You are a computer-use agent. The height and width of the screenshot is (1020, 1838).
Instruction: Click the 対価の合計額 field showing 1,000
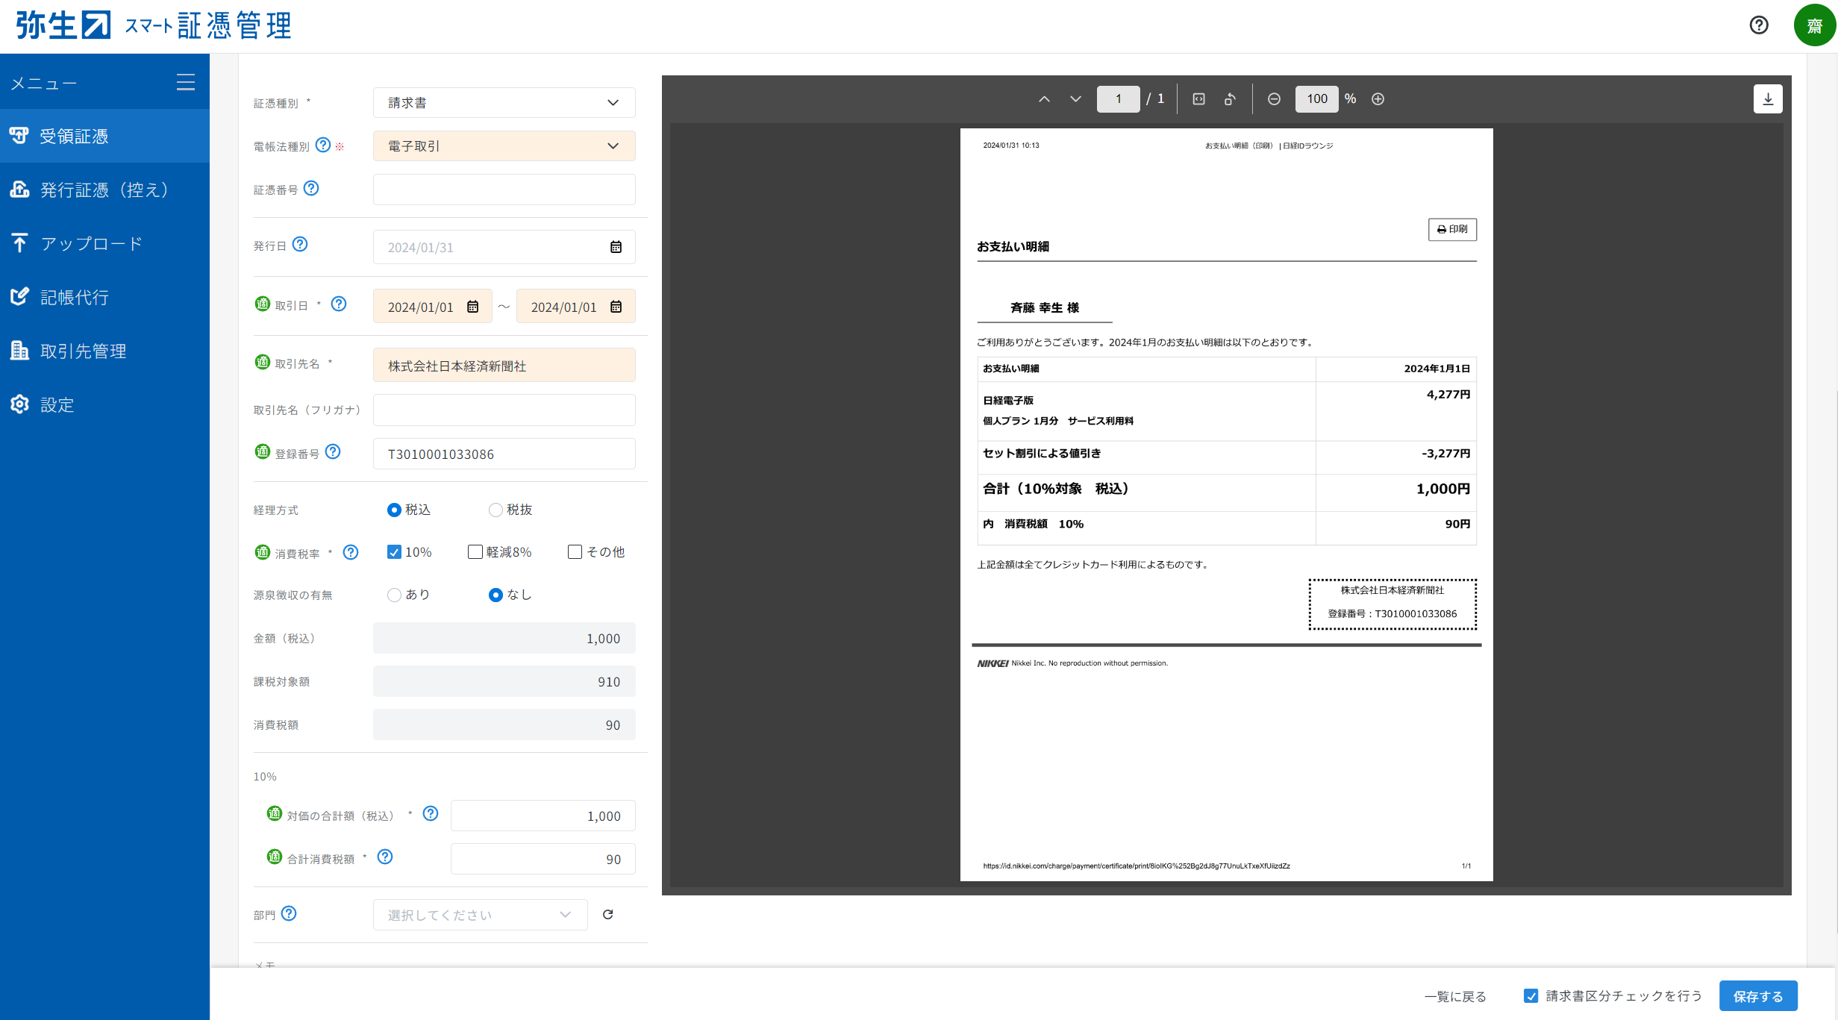(x=543, y=816)
